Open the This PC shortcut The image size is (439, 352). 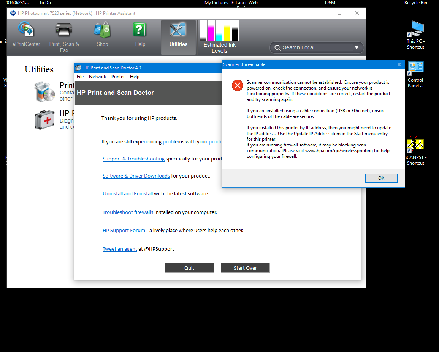click(415, 30)
